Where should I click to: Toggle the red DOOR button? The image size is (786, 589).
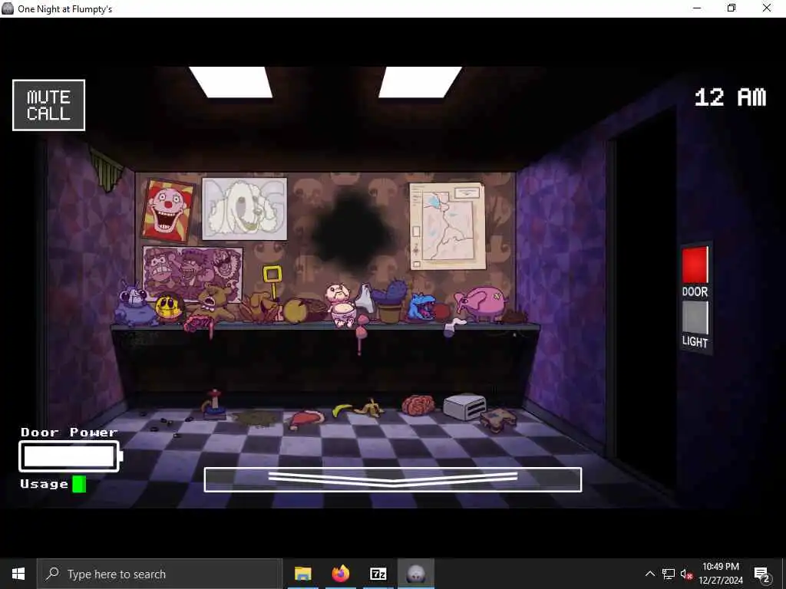695,265
